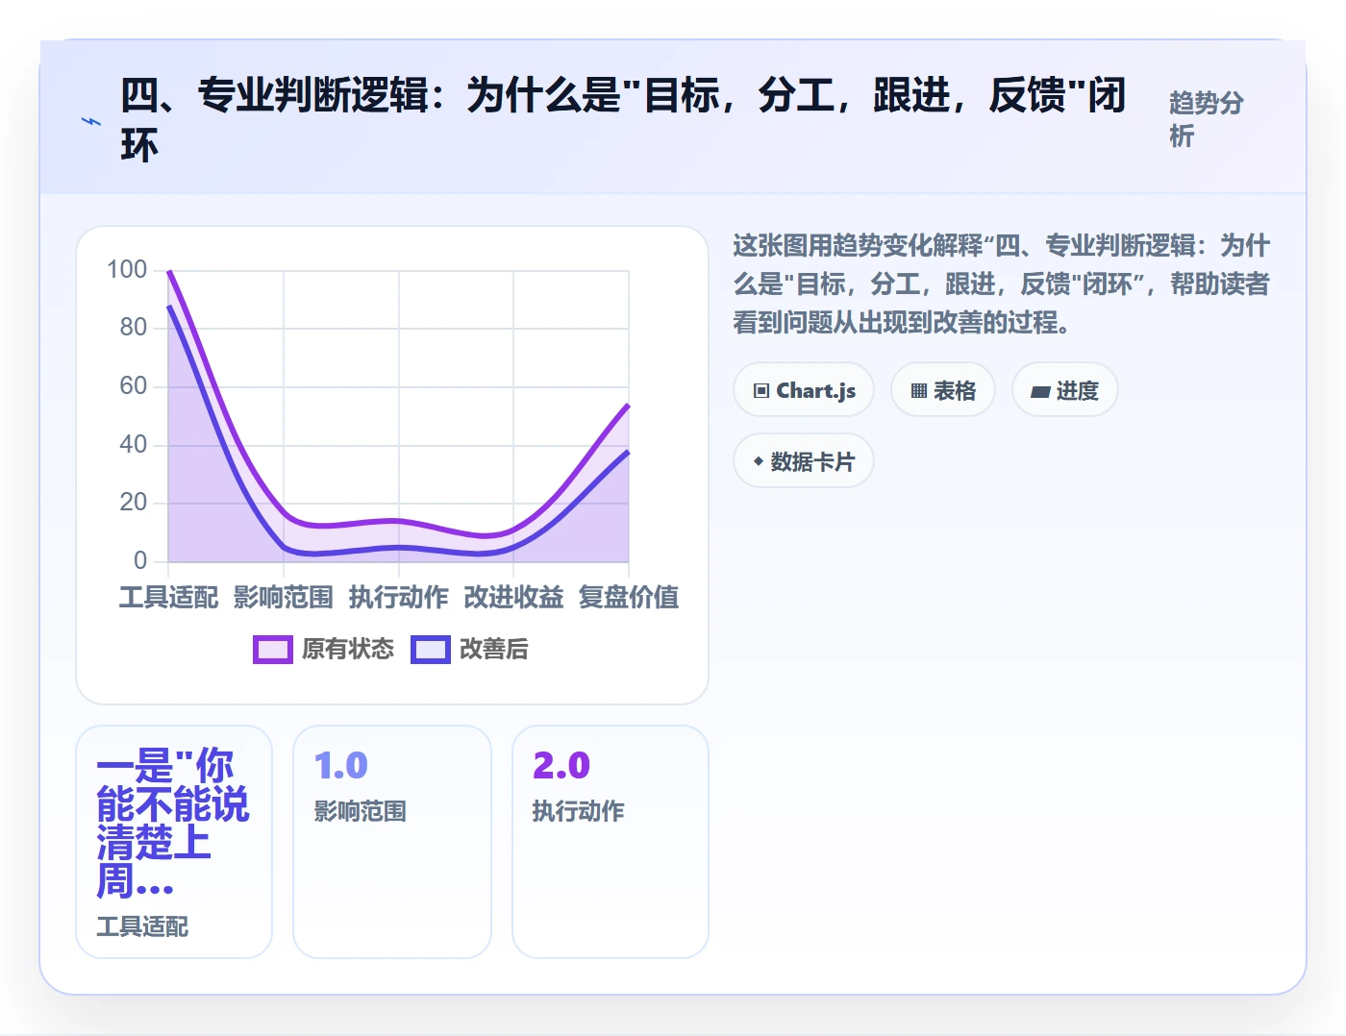Image resolution: width=1346 pixels, height=1036 pixels.
Task: Click the 影响范围 caption under 1.0
Action: click(361, 811)
